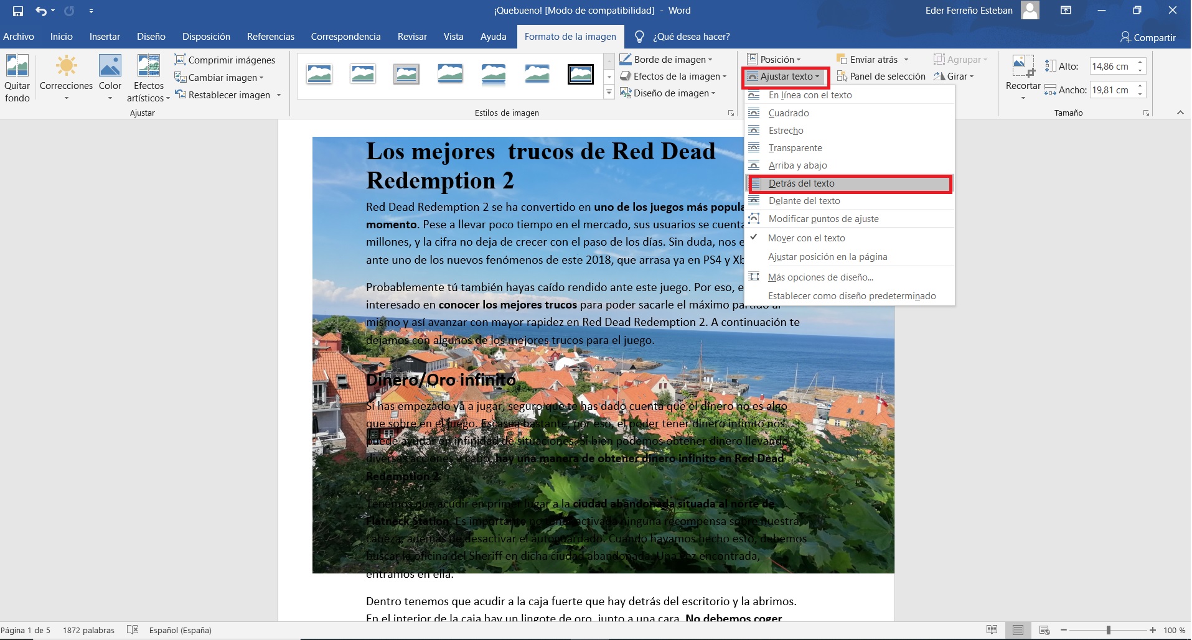Open the Revisar tab
The image size is (1192, 640).
[412, 37]
